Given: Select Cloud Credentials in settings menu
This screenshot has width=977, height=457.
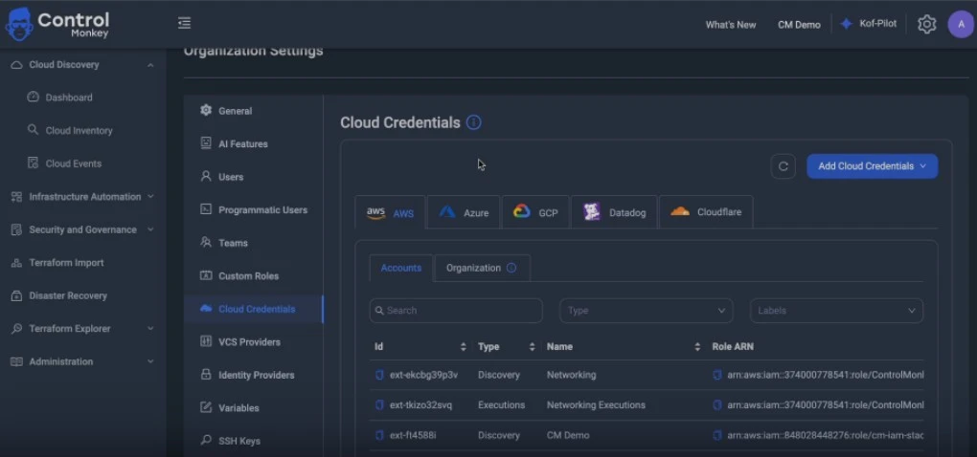Looking at the screenshot, I should pos(254,309).
